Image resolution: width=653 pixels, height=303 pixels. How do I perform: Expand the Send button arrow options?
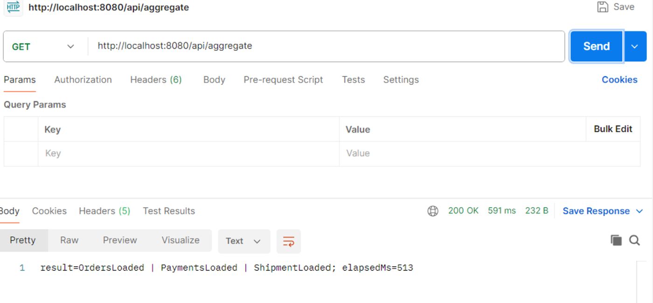[x=635, y=47]
